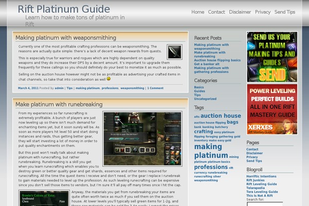The image size is (309, 206).
Task: Click the March 4, 2011 date link
Action: [28, 88]
